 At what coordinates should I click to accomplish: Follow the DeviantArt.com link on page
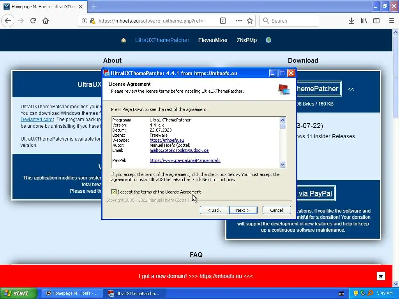pyautogui.click(x=37, y=120)
